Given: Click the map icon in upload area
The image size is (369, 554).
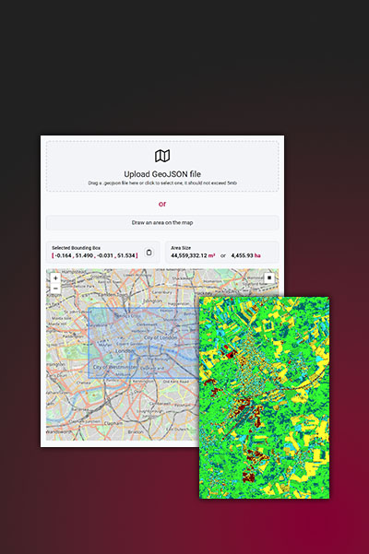Looking at the screenshot, I should (x=162, y=156).
